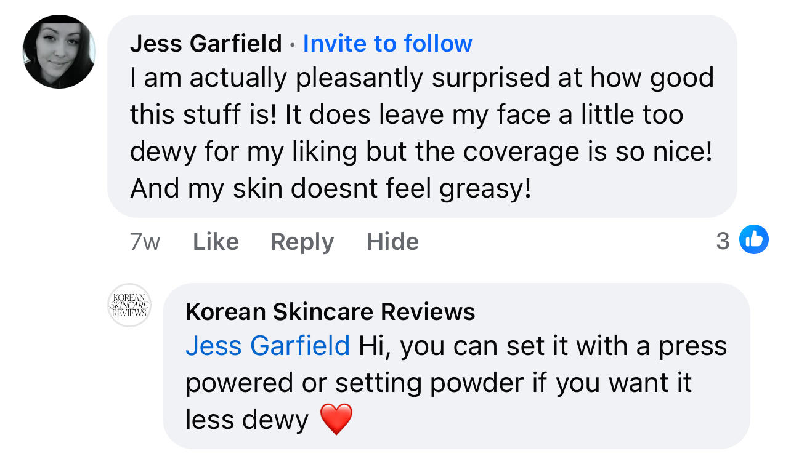791x459 pixels.
Task: Open the Korean Skincare Reviews page logo
Action: tap(129, 305)
